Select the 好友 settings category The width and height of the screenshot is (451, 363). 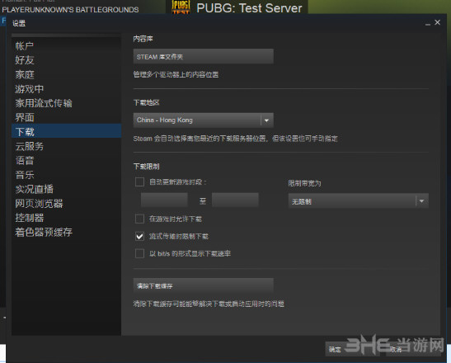(x=66, y=60)
